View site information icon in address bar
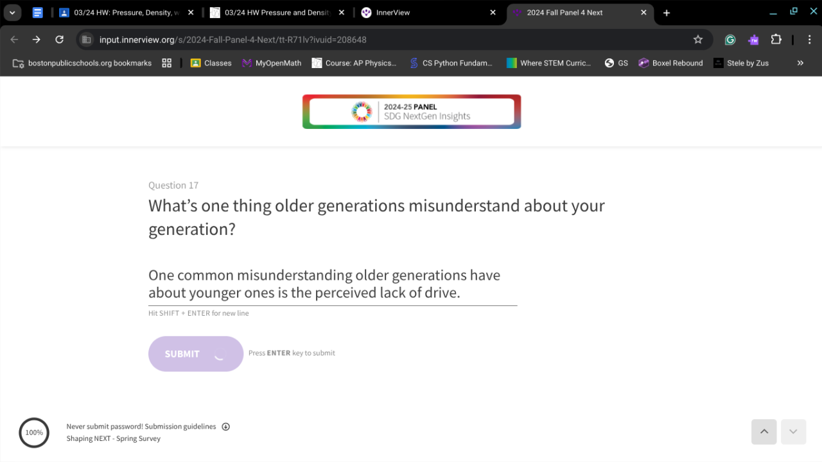The width and height of the screenshot is (822, 462). pyautogui.click(x=87, y=40)
